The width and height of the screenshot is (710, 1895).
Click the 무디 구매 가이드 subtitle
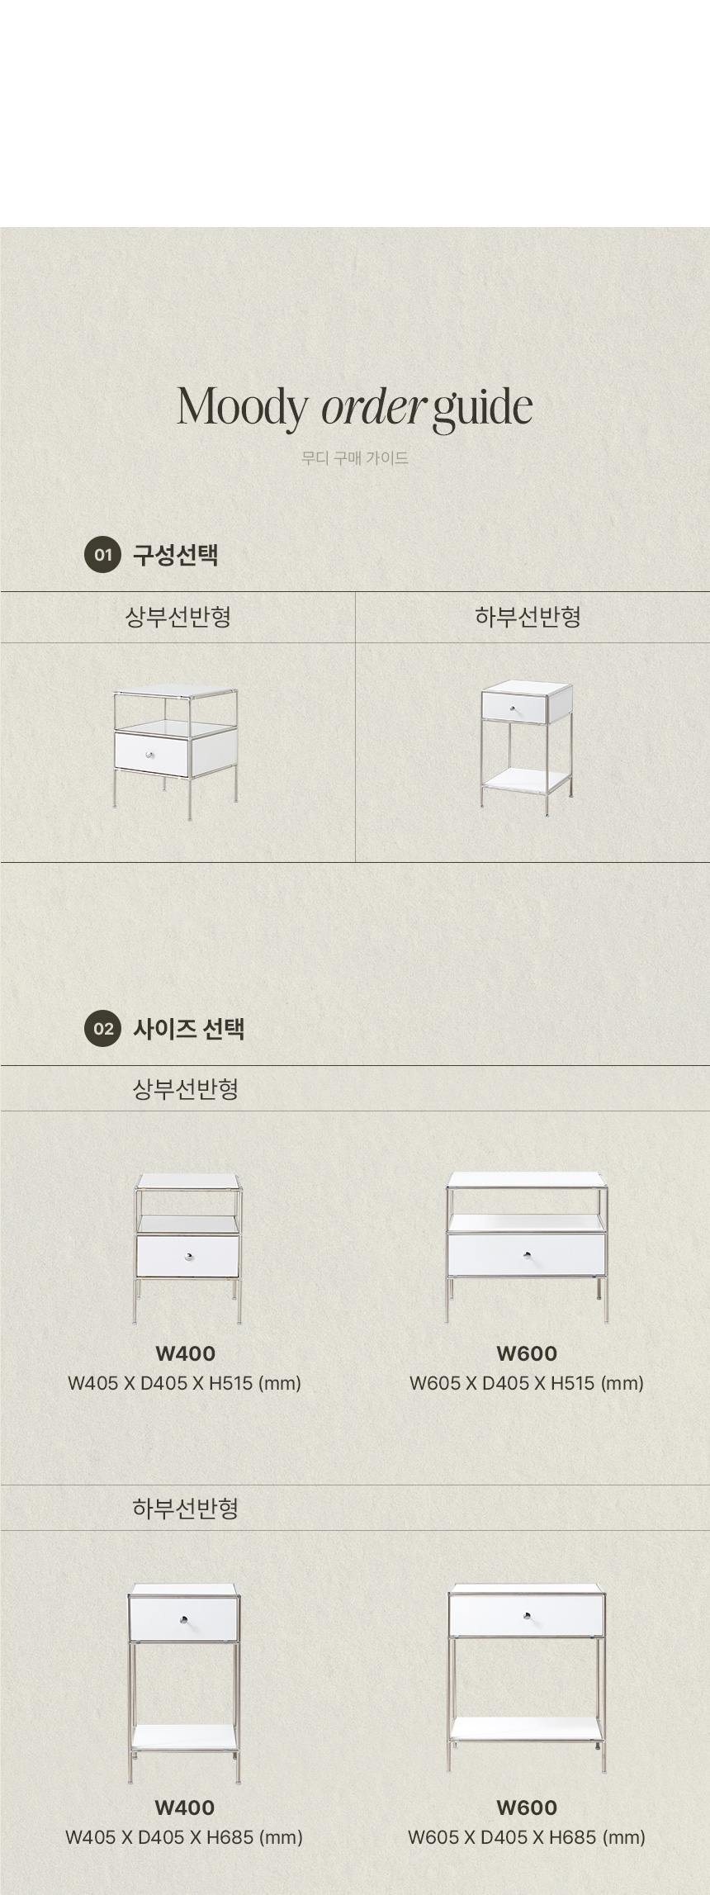[x=355, y=458]
